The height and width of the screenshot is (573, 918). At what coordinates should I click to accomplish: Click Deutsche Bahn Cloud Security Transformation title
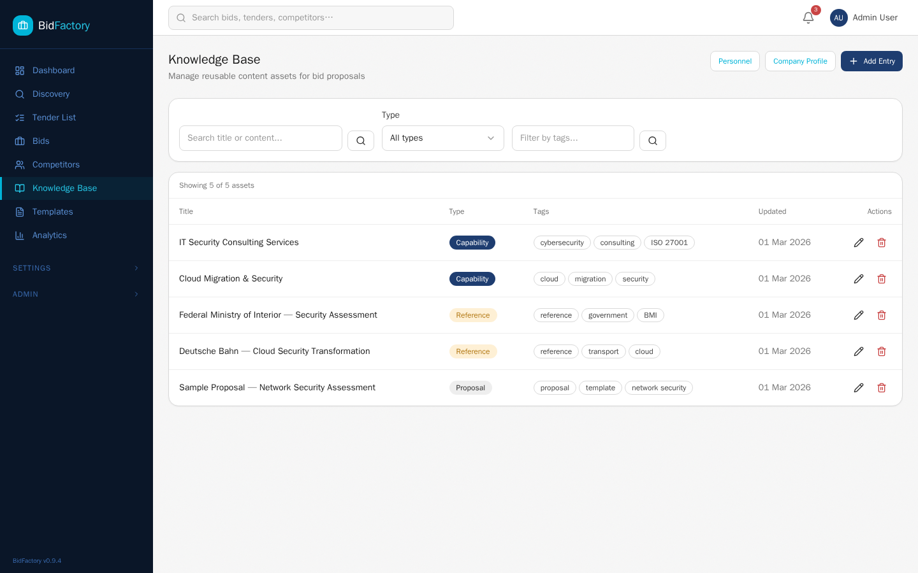pos(275,351)
